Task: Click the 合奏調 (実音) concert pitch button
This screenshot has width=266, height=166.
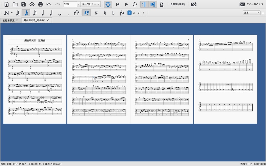Action: click(177, 4)
